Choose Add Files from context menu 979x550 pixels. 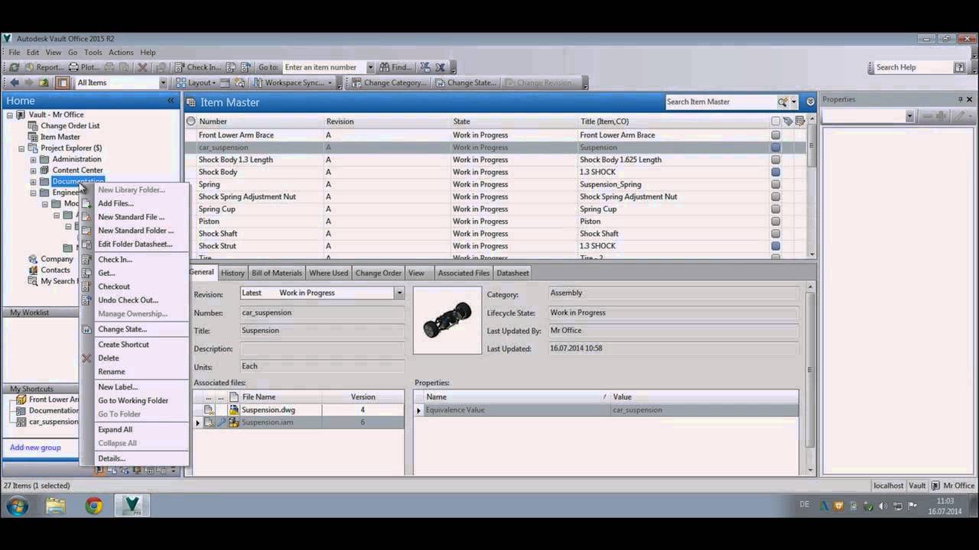[115, 203]
